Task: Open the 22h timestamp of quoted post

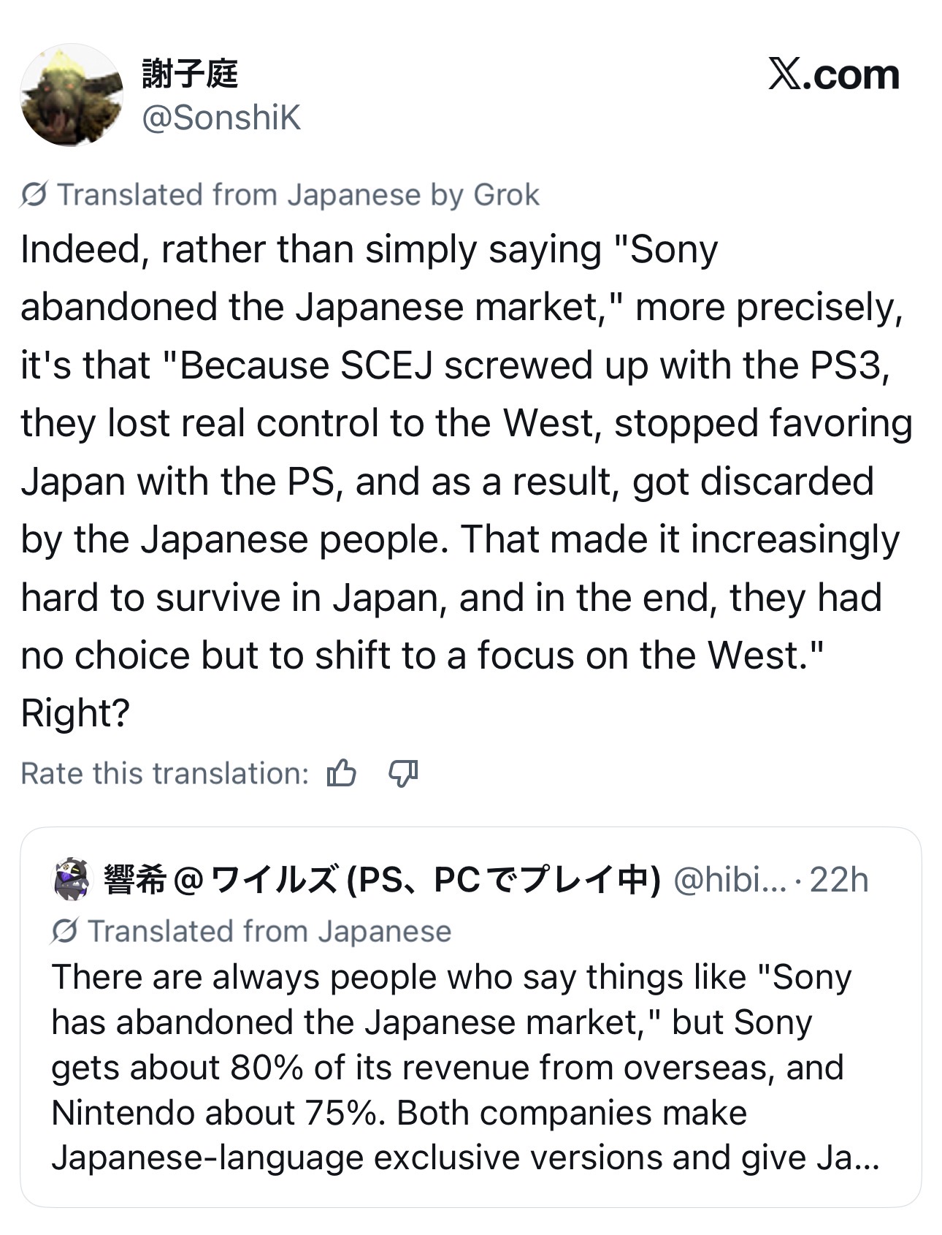Action: pos(839,880)
